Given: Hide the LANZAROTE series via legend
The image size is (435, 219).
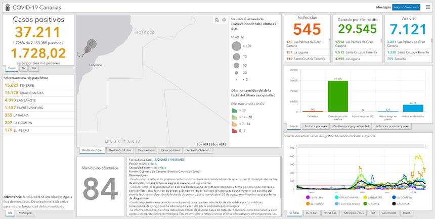Looking at the screenshot, I should point(365,197).
